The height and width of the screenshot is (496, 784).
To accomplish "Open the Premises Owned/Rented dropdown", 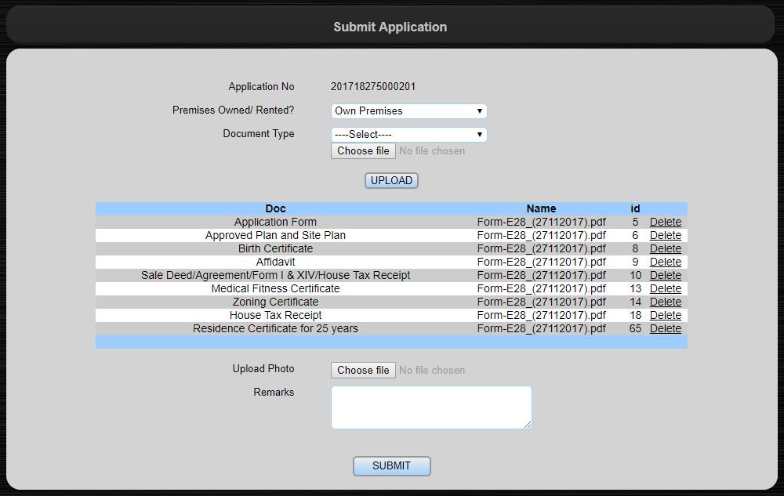I will point(408,111).
